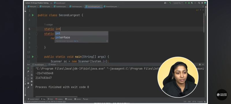Viewport: 231px width, 104px height.
Task: Go to next highlighted problem down-arrow in editor
Action: [x=203, y=10]
